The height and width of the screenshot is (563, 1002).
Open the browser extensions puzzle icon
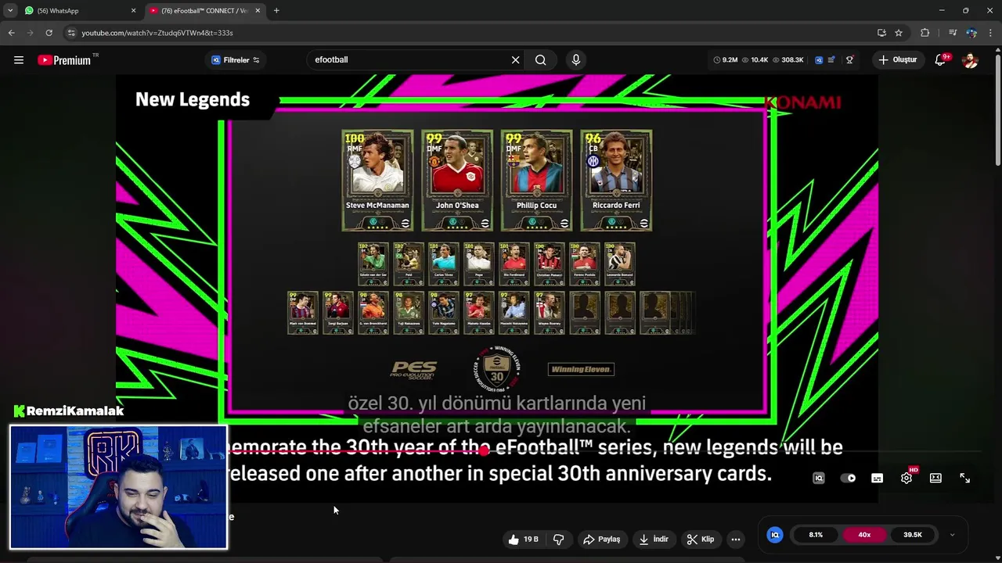[x=925, y=33]
